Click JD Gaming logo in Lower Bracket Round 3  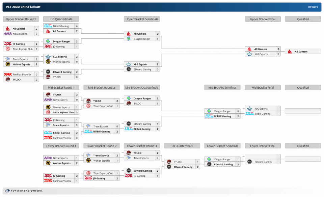pos(129,176)
